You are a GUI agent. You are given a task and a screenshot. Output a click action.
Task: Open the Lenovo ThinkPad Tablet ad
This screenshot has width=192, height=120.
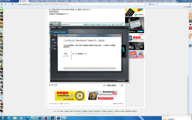102,96
